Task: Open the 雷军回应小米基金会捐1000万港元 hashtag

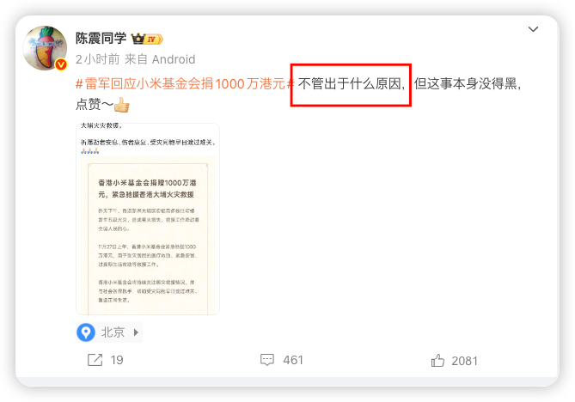Action: [185, 84]
